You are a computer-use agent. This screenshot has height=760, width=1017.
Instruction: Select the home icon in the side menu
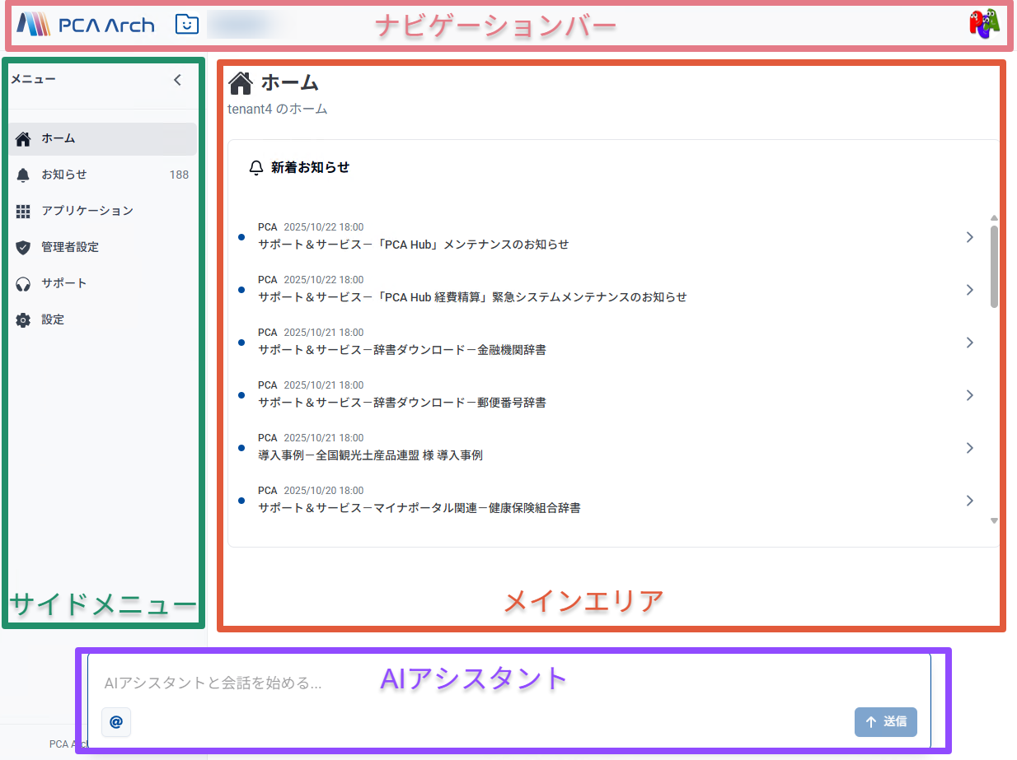point(22,138)
